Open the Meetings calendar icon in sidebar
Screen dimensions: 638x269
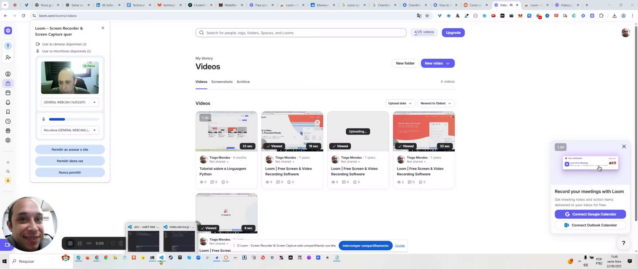pyautogui.click(x=8, y=93)
